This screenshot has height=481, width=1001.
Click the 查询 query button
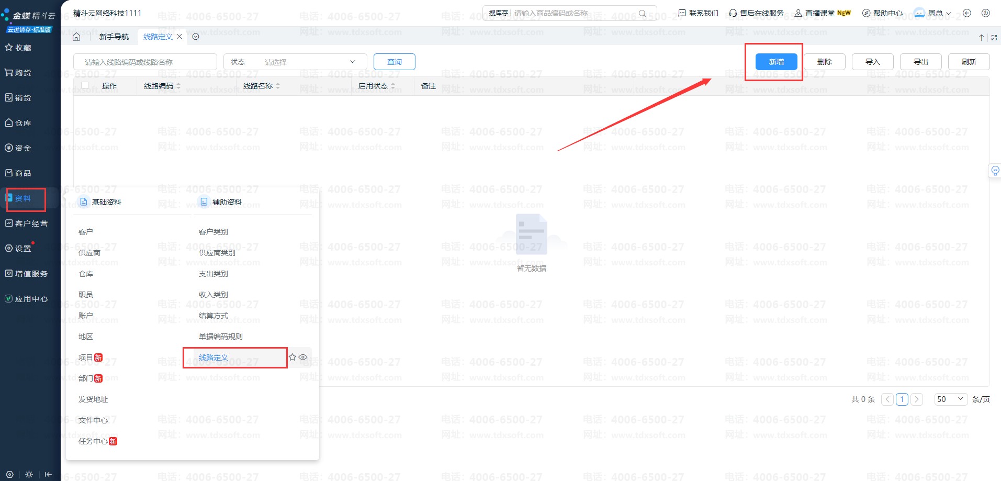pyautogui.click(x=394, y=62)
